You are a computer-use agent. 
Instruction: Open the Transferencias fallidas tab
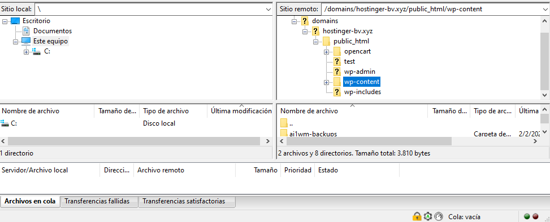[x=99, y=202]
